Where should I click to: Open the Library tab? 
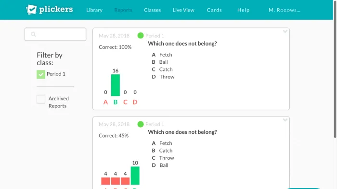click(x=94, y=10)
